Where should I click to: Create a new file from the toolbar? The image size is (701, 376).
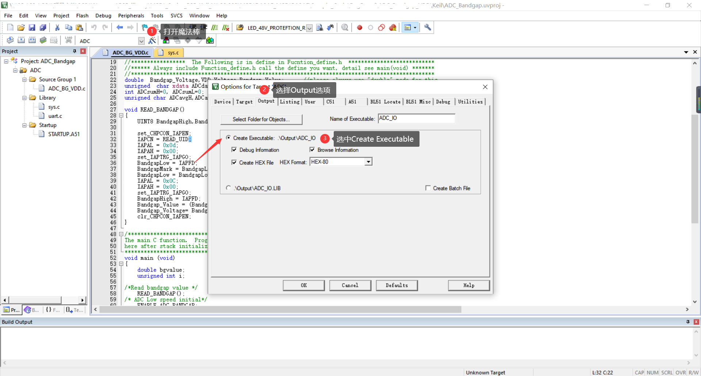(10, 28)
